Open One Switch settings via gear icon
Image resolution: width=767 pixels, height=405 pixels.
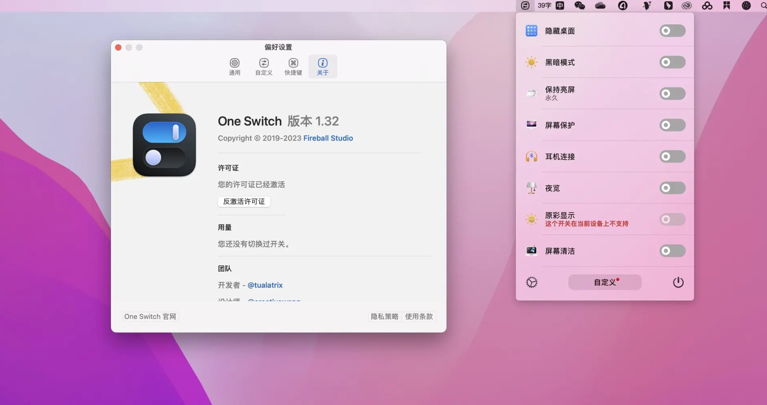click(x=532, y=282)
